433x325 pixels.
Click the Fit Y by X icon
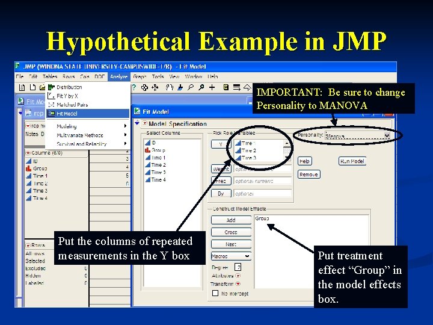(51, 96)
